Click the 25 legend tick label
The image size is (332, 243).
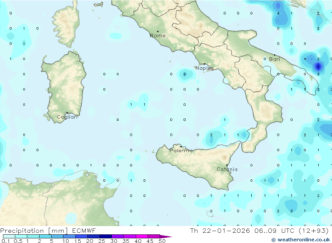pos(102,241)
